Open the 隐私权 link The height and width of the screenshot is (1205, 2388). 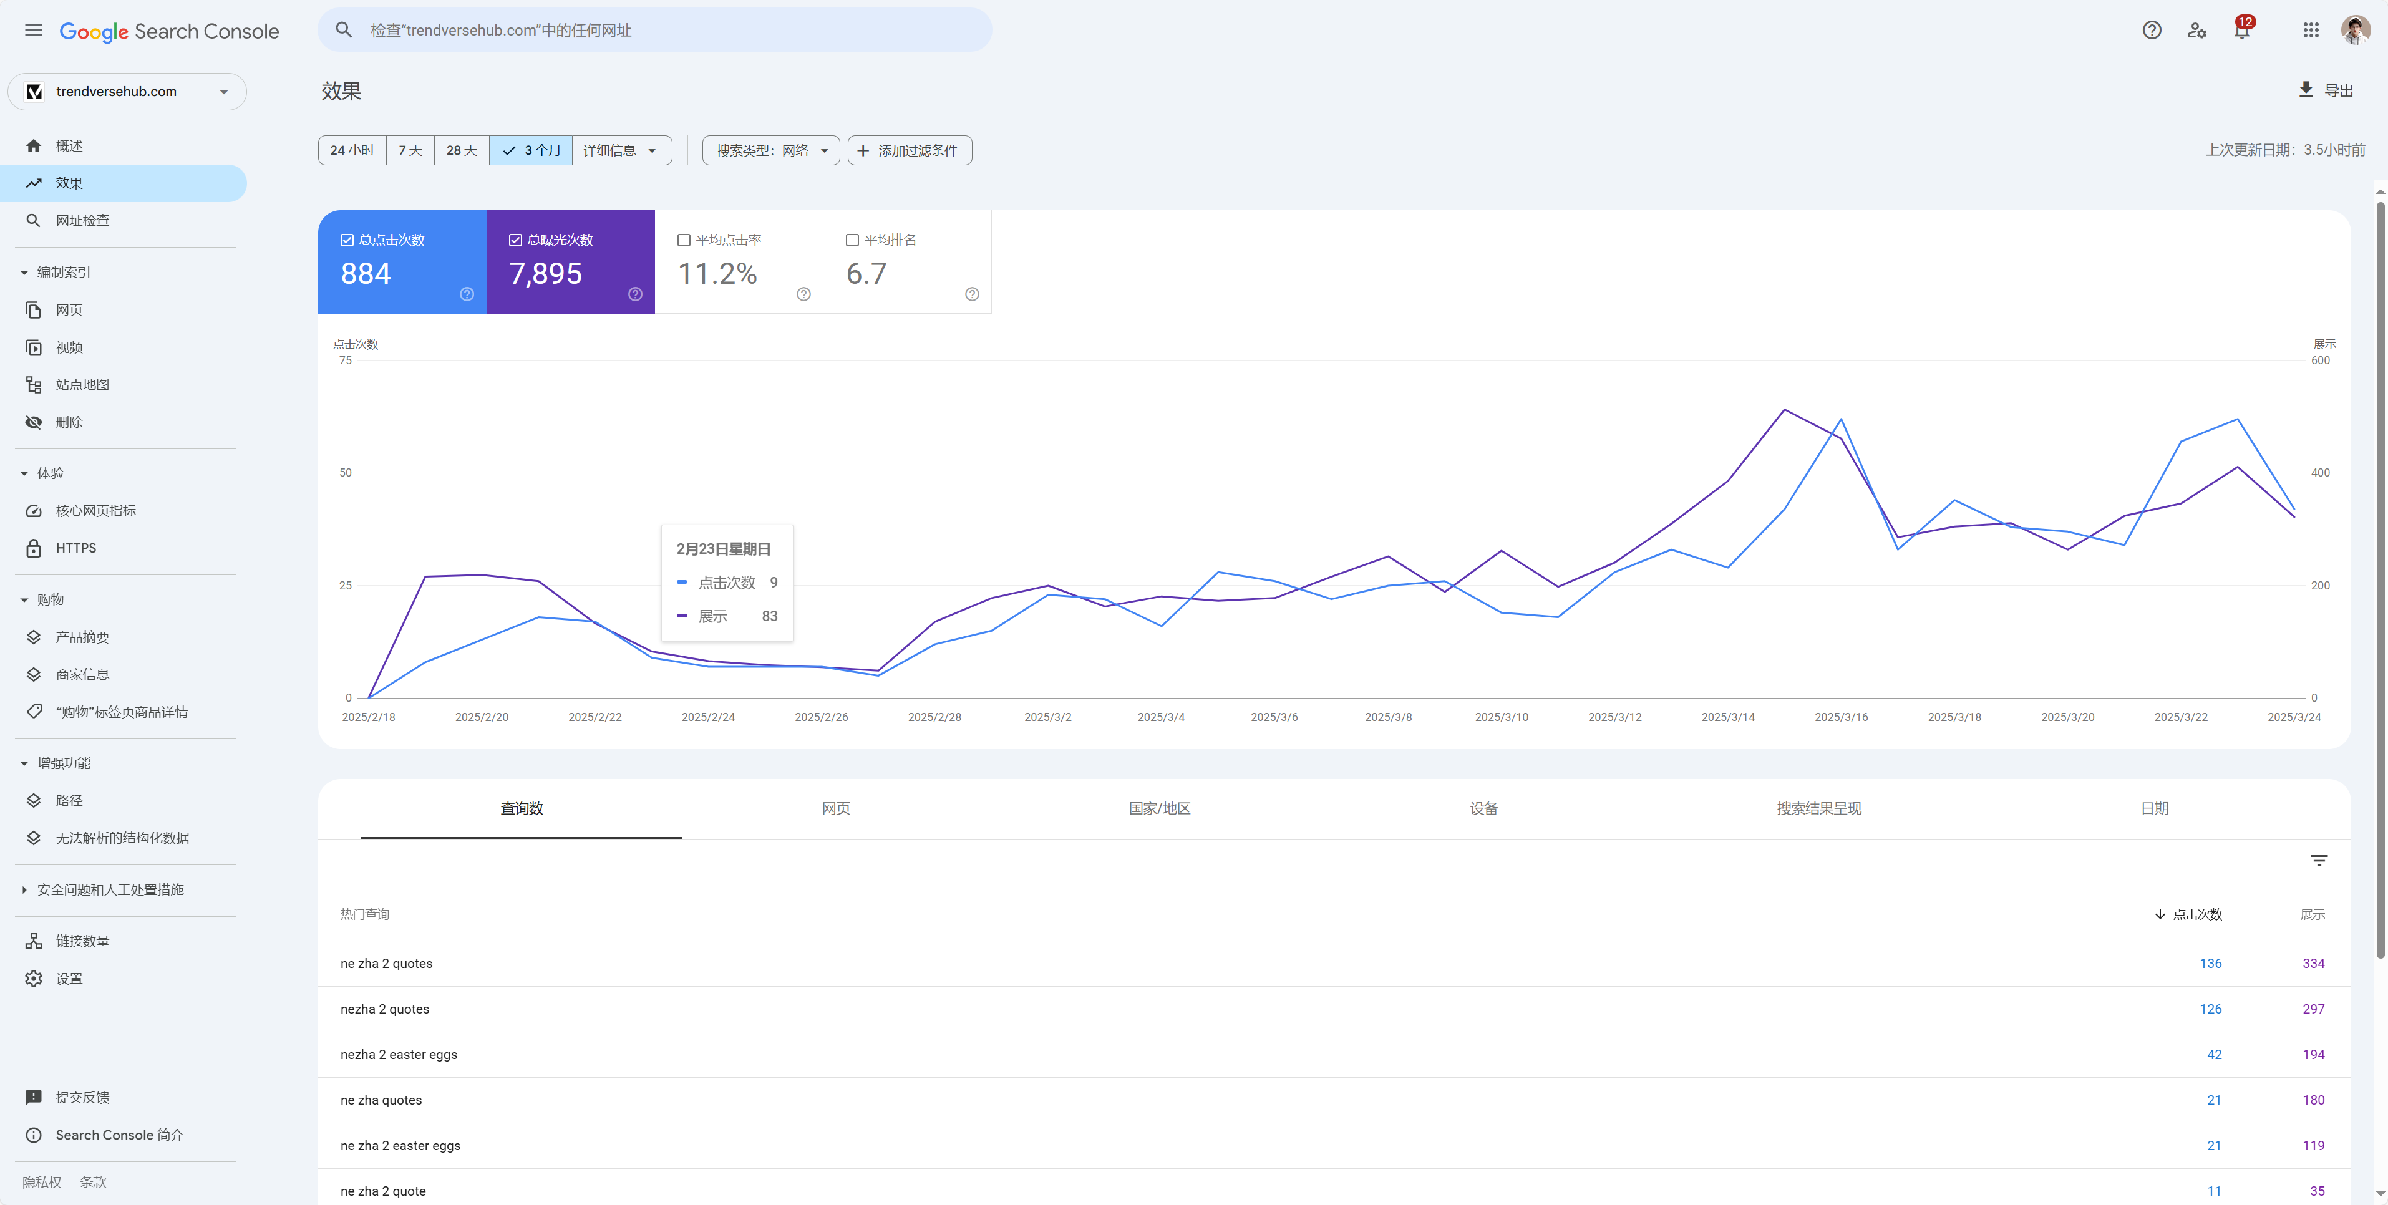point(42,1182)
